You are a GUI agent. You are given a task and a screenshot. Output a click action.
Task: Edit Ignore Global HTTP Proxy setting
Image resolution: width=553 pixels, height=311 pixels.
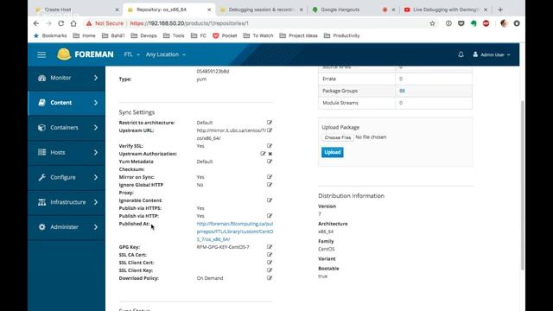[270, 184]
